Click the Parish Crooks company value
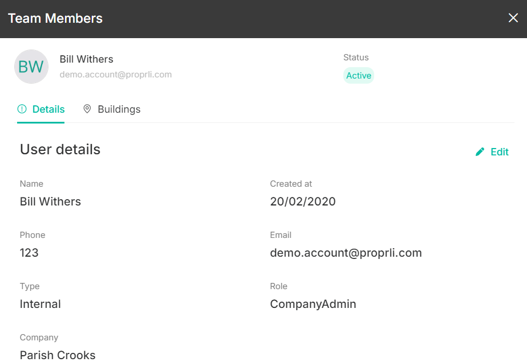This screenshot has width=527, height=362. tap(58, 355)
